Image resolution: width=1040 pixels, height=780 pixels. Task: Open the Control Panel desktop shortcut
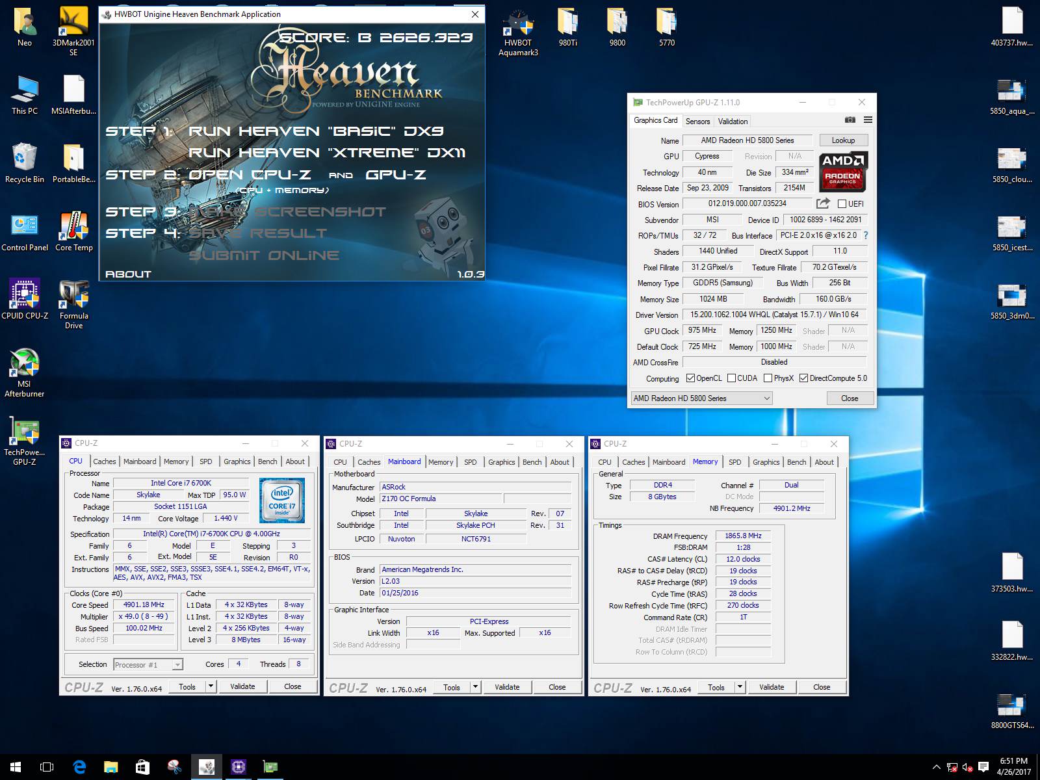[25, 231]
